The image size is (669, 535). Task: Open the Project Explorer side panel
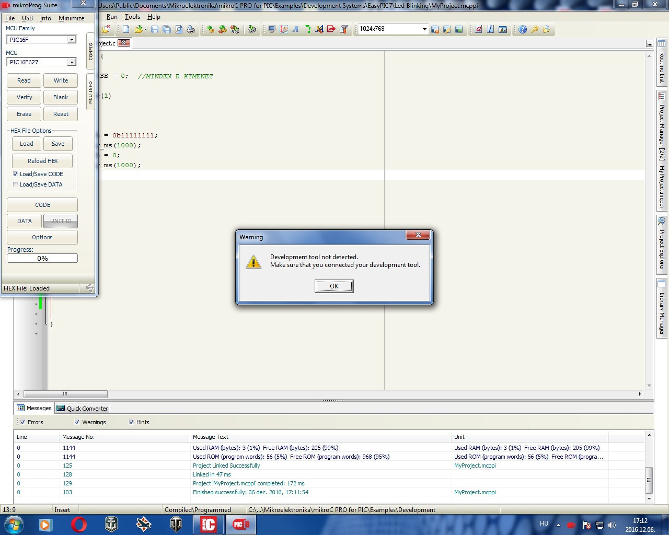(662, 245)
